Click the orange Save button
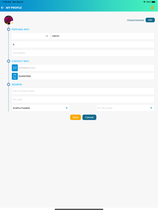 click(75, 117)
